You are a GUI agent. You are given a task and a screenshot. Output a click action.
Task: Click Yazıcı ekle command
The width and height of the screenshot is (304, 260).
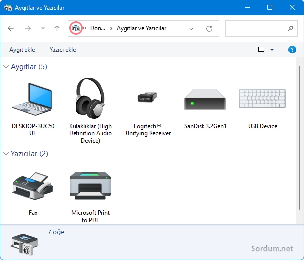click(62, 50)
